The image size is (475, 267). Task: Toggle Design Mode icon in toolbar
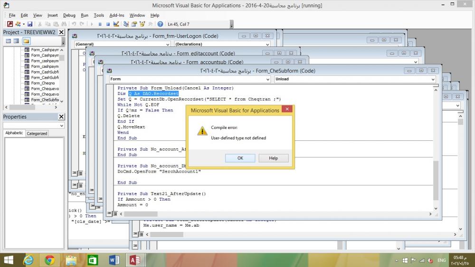click(x=116, y=24)
